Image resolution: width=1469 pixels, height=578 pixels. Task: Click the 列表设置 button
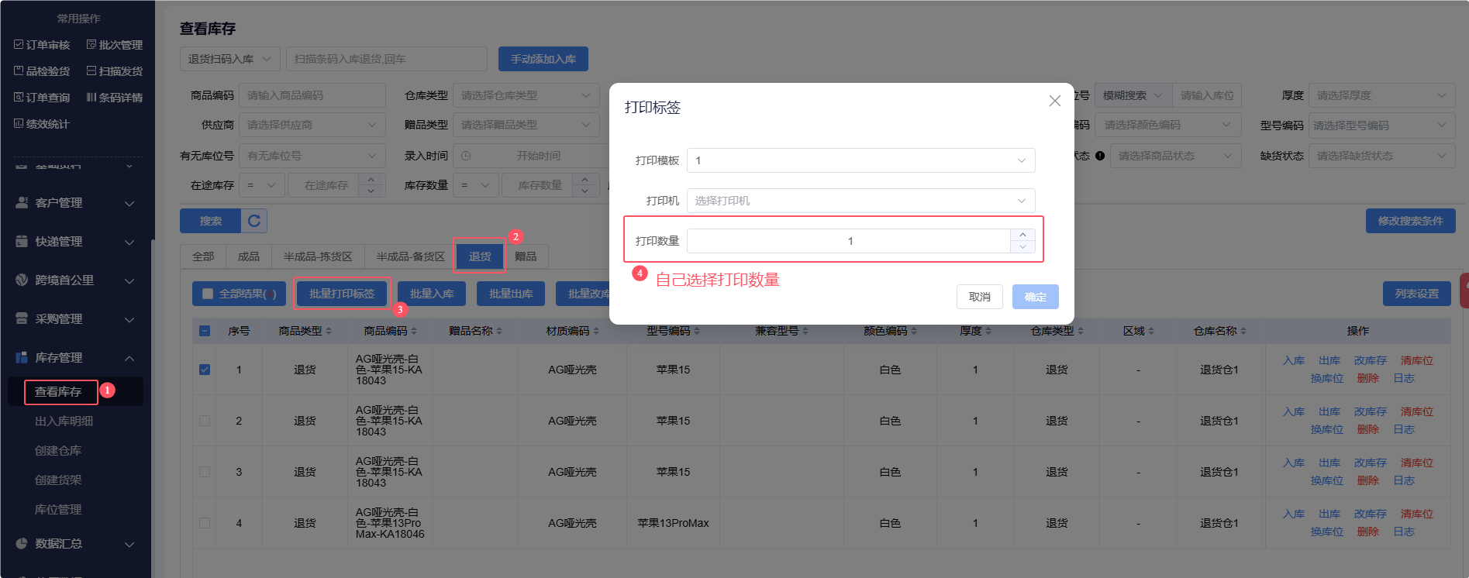(x=1417, y=294)
